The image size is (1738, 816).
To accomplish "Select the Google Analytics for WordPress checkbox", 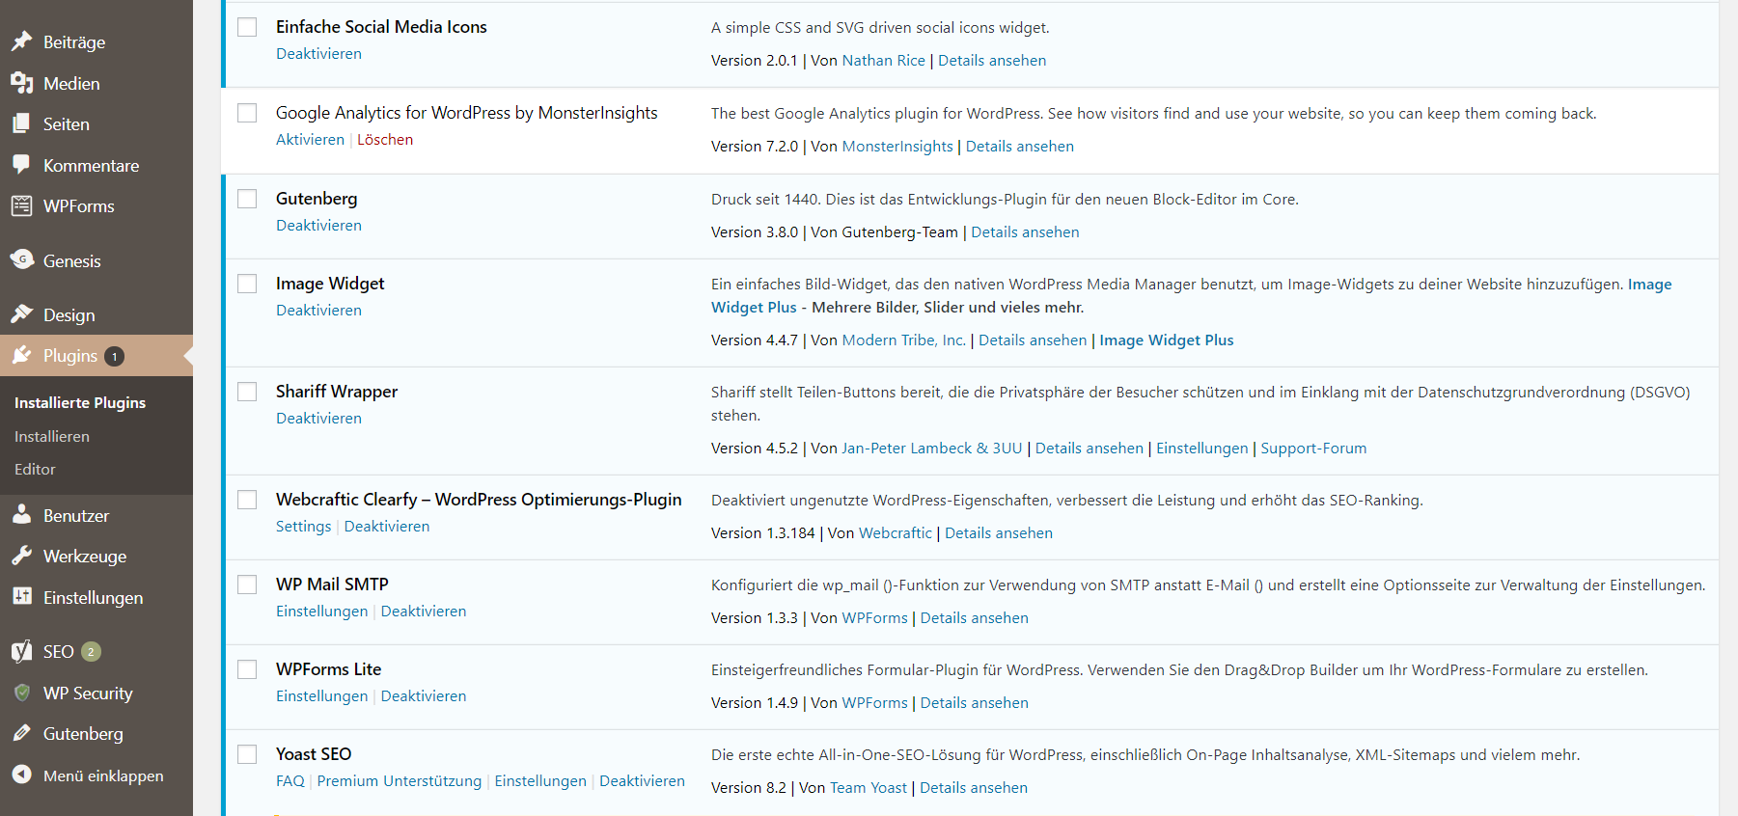I will click(x=247, y=113).
